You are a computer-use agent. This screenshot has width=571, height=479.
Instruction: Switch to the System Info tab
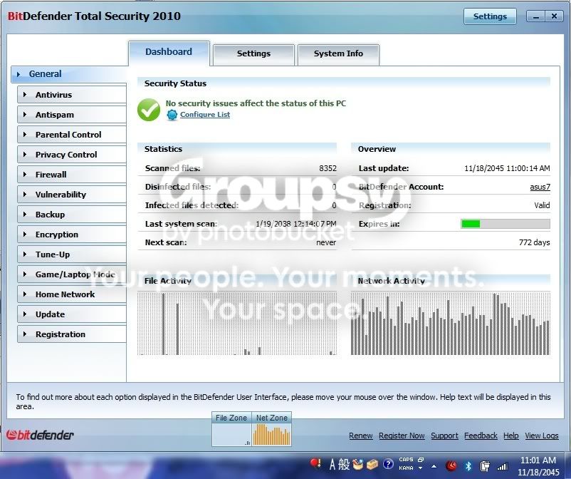coord(339,54)
